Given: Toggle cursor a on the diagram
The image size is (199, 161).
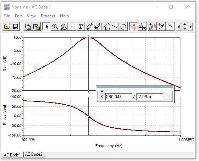Looking at the screenshot, I should click(134, 27).
